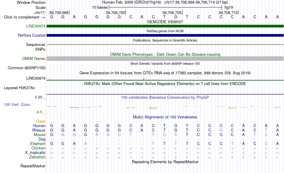Open OMIM Gene Phenotypes track title
Image resolution: width=284 pixels, height=173 pixels.
click(165, 54)
